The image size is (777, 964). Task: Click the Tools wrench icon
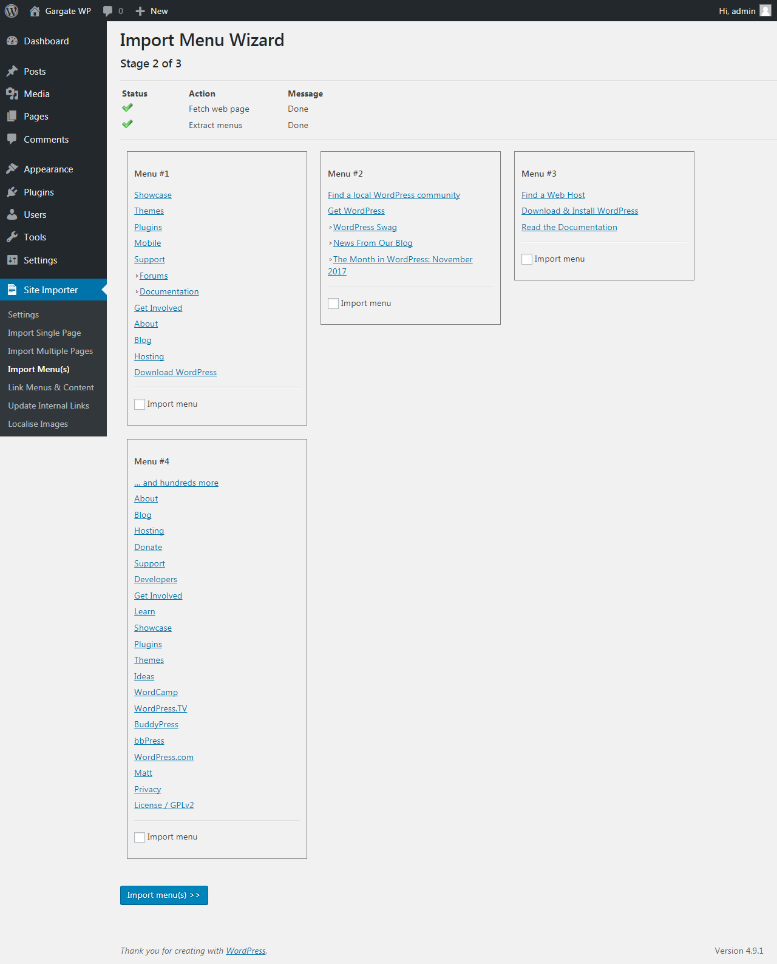[12, 237]
